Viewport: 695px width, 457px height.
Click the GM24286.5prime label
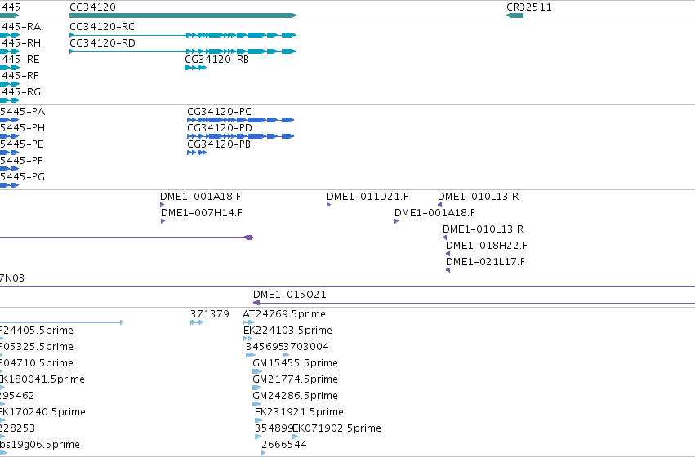[x=295, y=396]
